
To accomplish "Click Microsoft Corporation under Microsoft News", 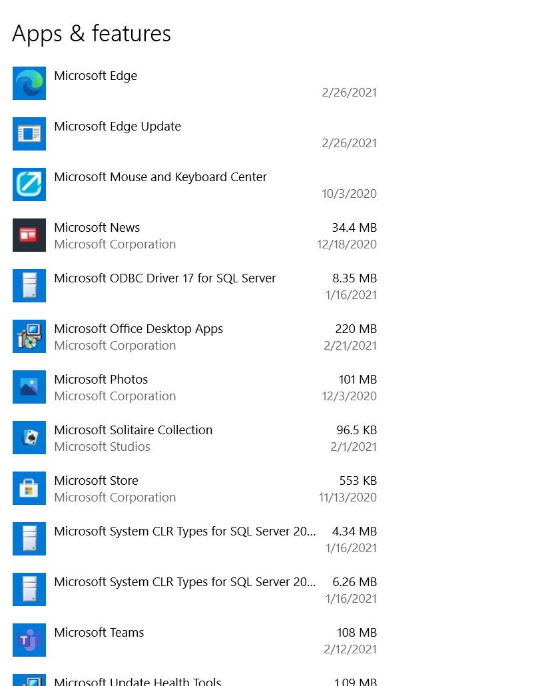I will coord(115,244).
